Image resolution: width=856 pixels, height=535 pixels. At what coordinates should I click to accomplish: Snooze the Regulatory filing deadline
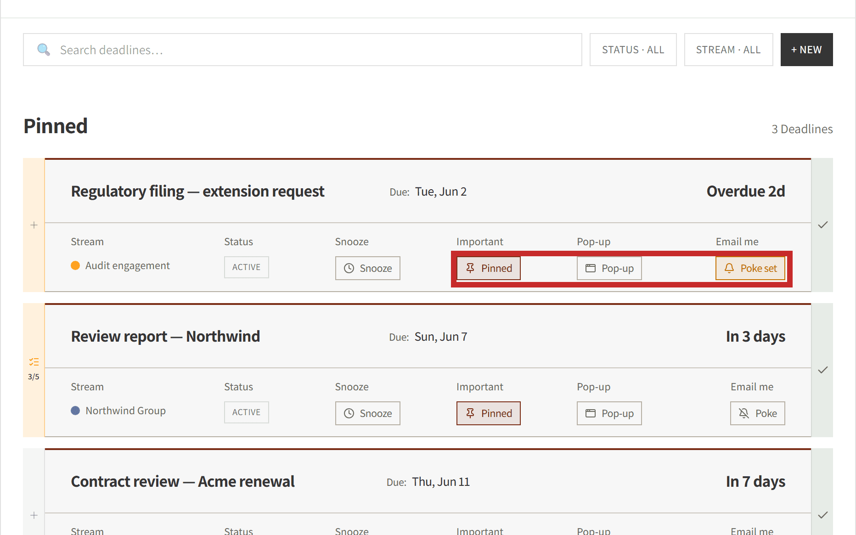[x=367, y=268]
